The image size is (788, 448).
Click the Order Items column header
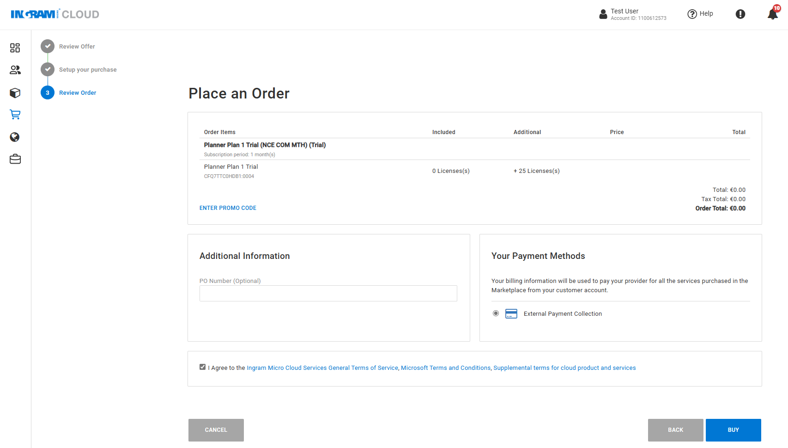[x=220, y=132]
